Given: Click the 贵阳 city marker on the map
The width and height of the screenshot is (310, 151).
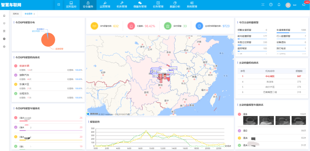Looking at the screenshot, I should pos(160,88).
